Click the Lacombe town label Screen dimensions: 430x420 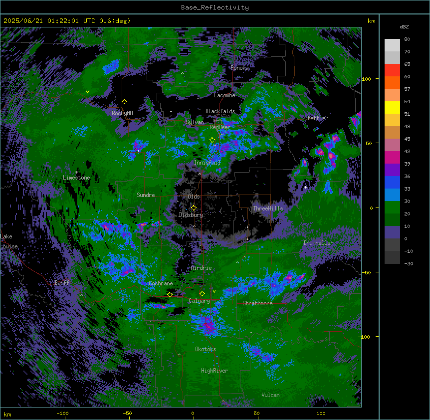(x=224, y=95)
